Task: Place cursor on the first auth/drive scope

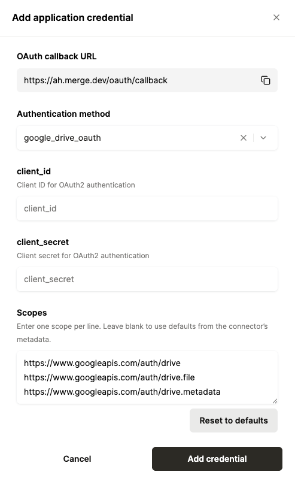Action: pos(102,363)
